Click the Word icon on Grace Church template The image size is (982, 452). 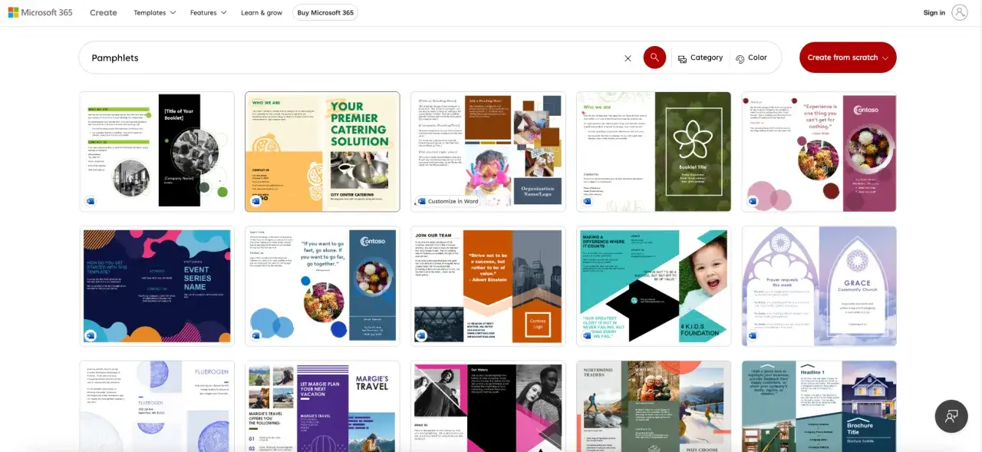[753, 335]
